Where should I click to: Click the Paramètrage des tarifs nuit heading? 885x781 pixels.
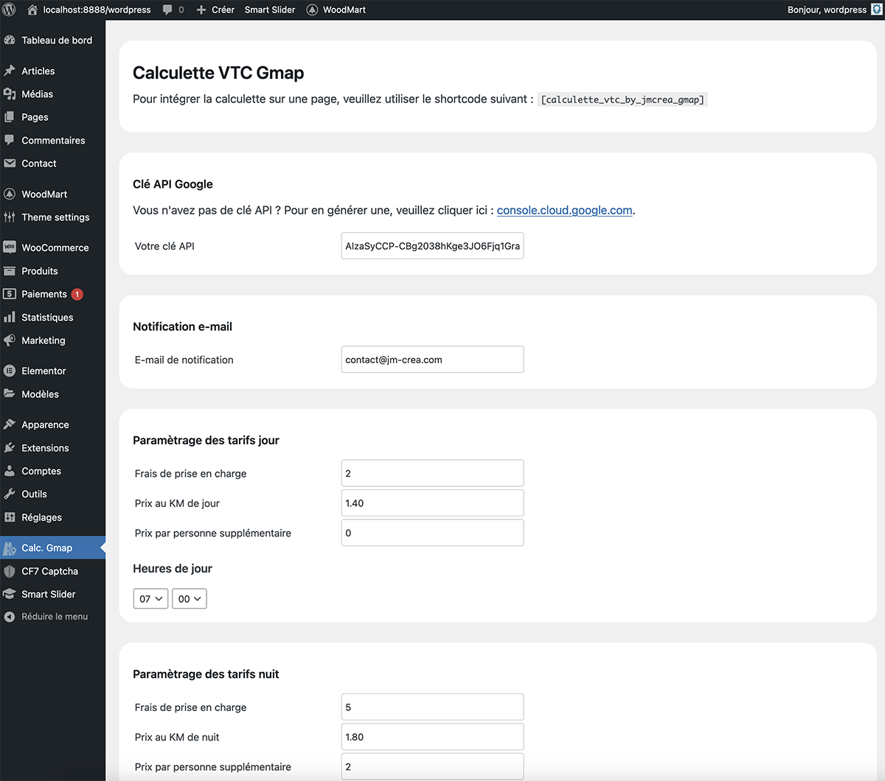pyautogui.click(x=206, y=674)
